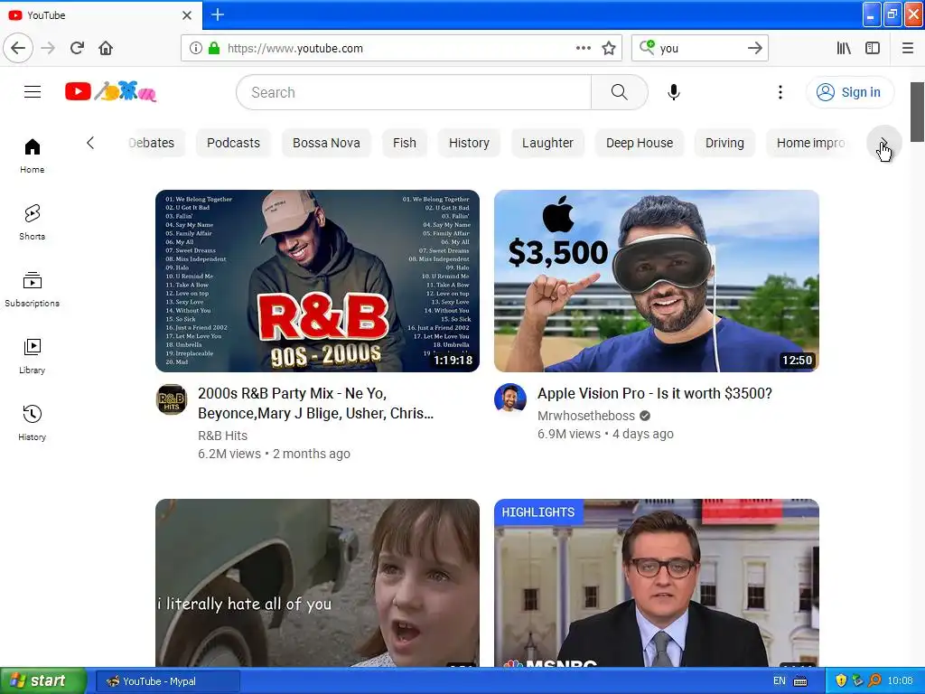Open the YouTube hamburger guide menu
This screenshot has width=925, height=694.
coord(33,92)
